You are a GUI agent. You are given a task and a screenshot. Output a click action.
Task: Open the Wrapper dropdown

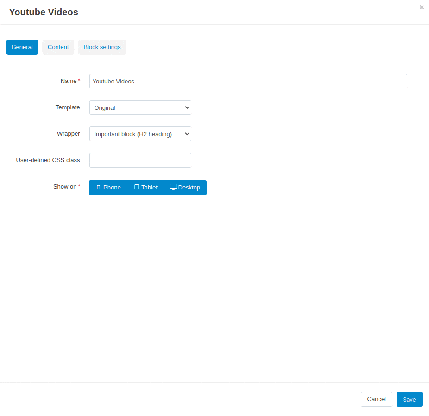pos(140,134)
